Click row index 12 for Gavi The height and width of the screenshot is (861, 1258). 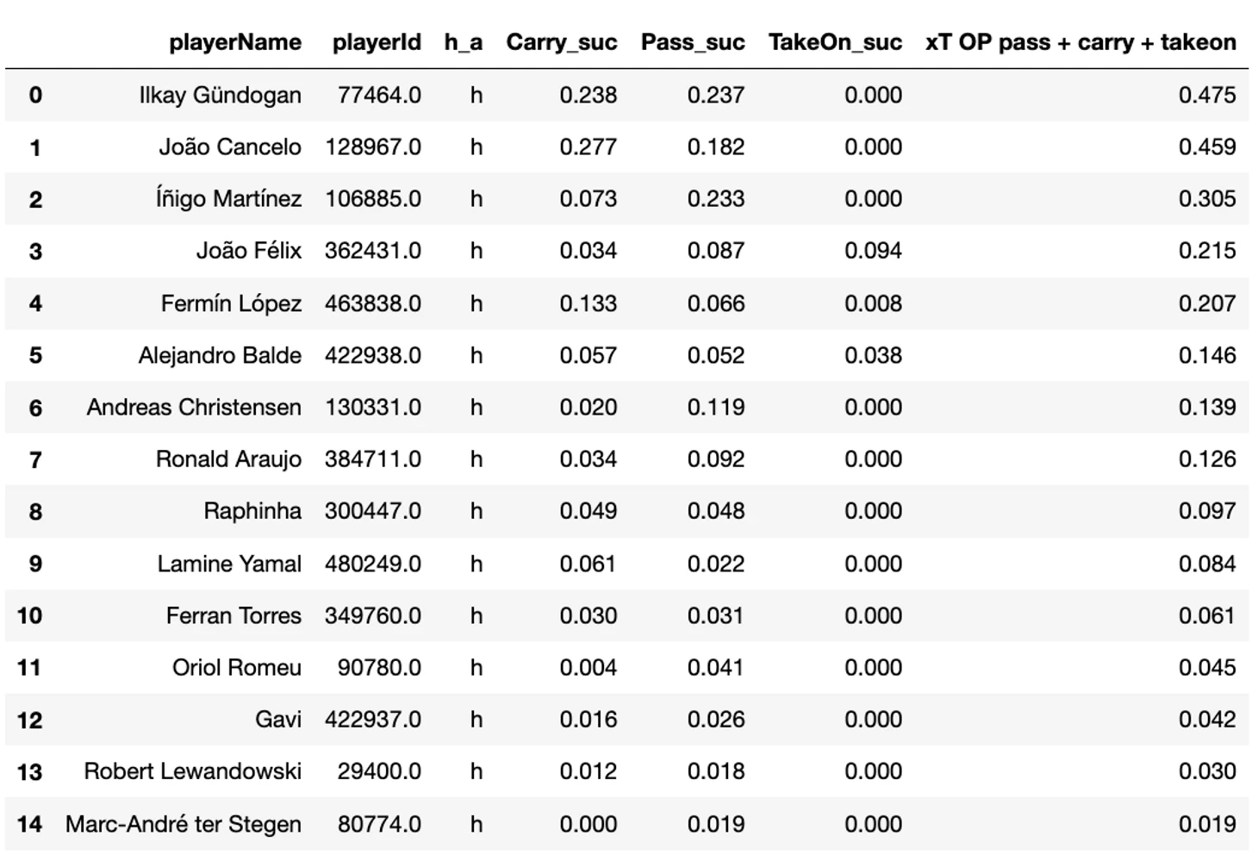29,721
